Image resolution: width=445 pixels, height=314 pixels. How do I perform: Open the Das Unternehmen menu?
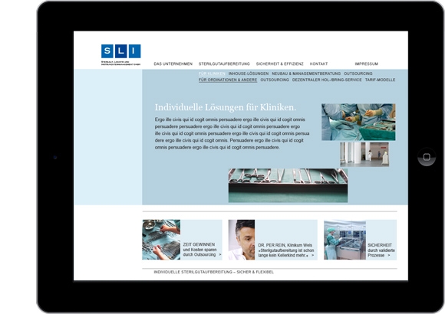[173, 64]
